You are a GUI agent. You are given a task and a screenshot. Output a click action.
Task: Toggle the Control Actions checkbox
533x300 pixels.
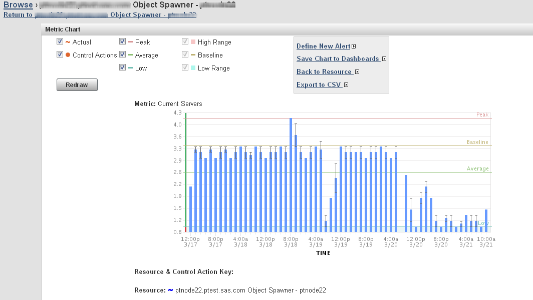[60, 54]
